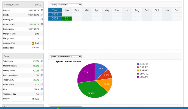Image resolution: width=188 pixels, height=109 pixels.
Task: Click the Sep column header
Action: point(146,10)
